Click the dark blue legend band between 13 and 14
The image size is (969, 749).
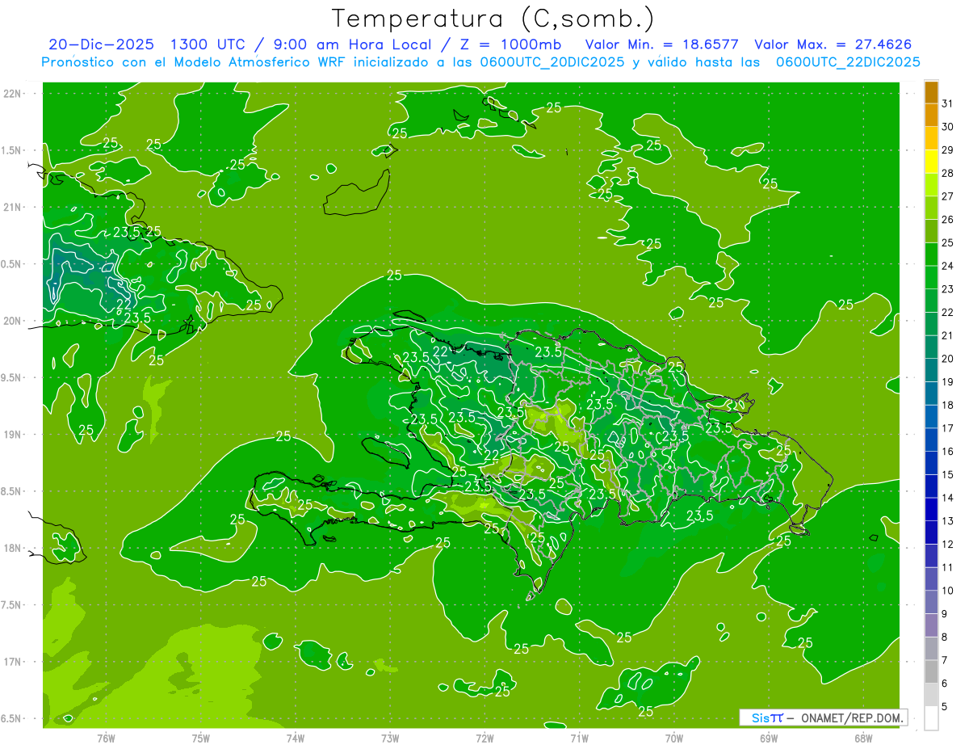click(x=931, y=510)
